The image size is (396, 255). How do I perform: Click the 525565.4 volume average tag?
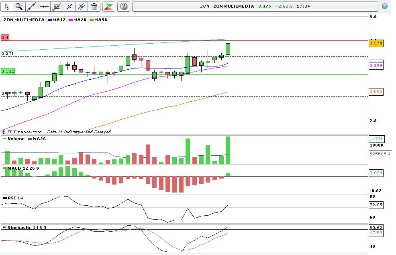(x=380, y=154)
